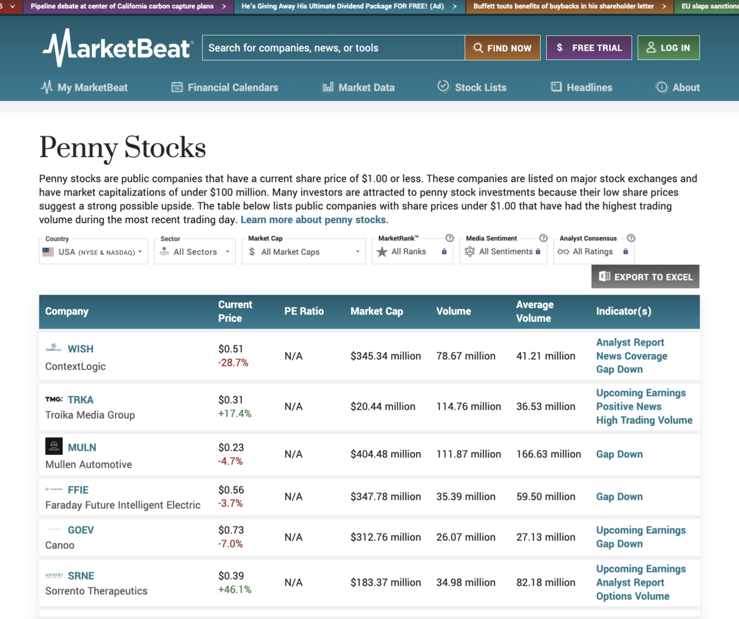
Task: Click the ContextLogic company logo
Action: pos(53,348)
